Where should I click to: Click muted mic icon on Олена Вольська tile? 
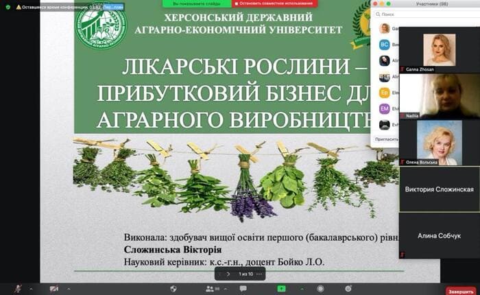point(403,163)
